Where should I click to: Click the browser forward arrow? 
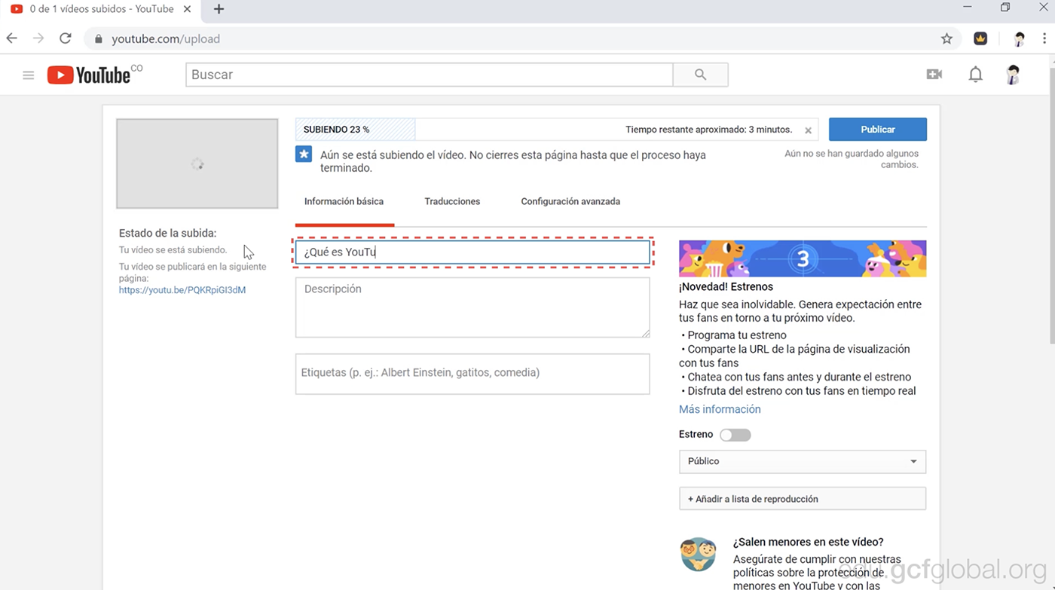point(38,38)
